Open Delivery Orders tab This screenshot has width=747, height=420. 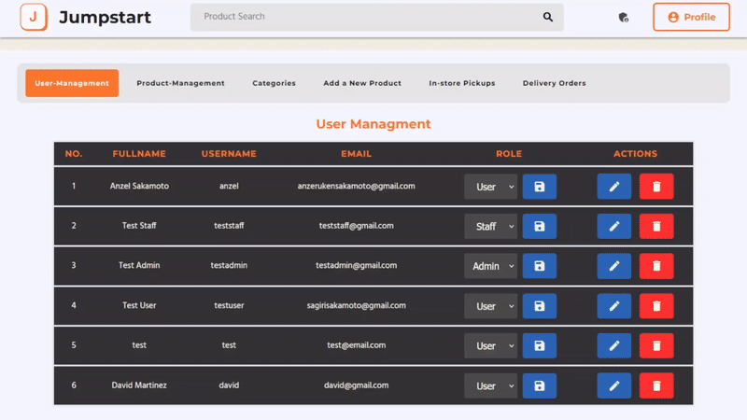coord(554,83)
